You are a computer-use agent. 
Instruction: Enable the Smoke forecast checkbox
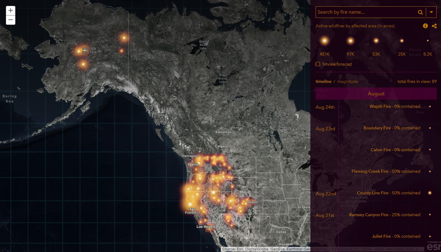click(x=318, y=64)
